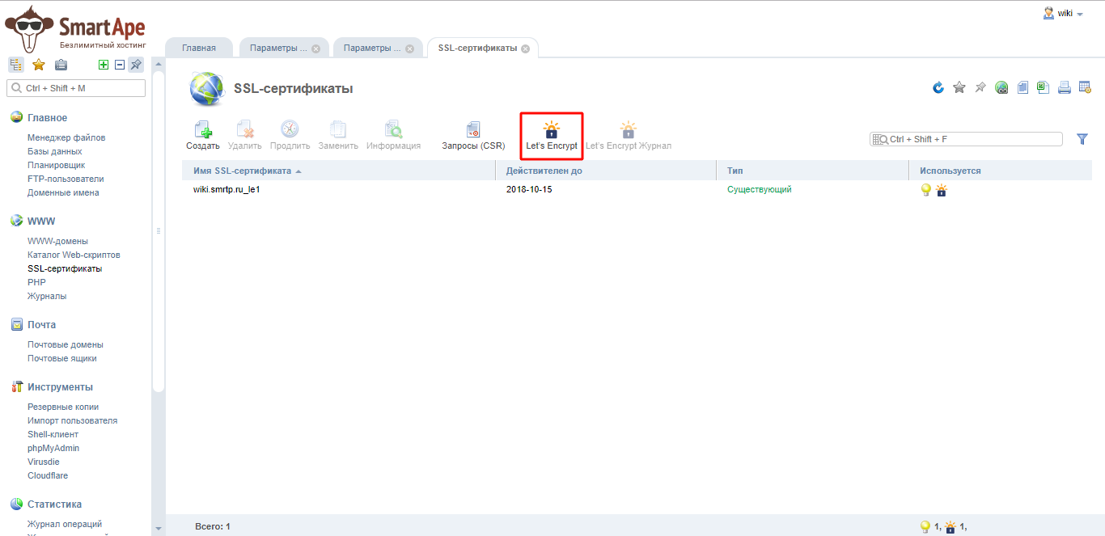
Task: Open the table column settings icon
Action: [x=1086, y=87]
